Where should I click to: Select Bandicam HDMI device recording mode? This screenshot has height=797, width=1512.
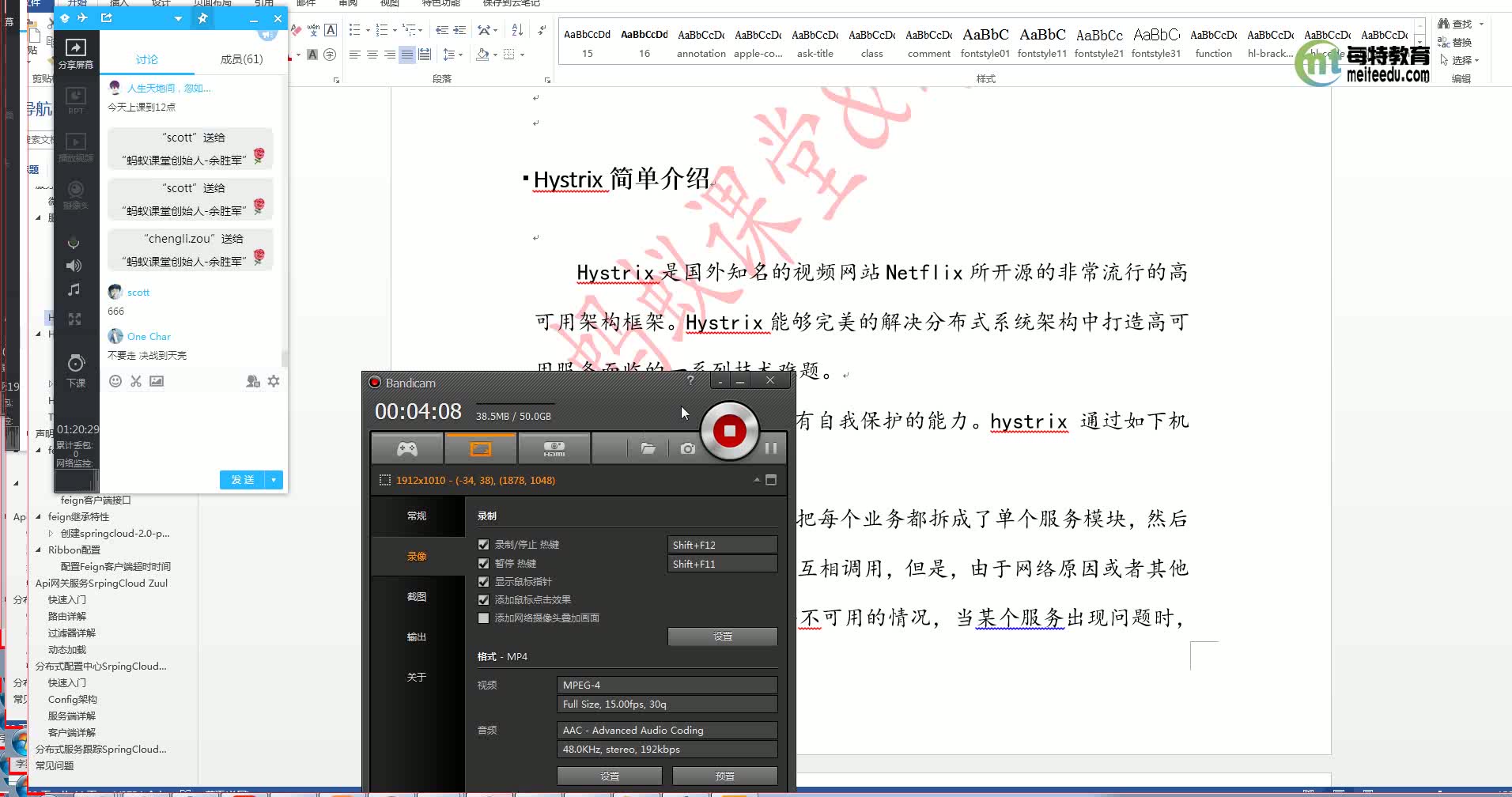554,448
